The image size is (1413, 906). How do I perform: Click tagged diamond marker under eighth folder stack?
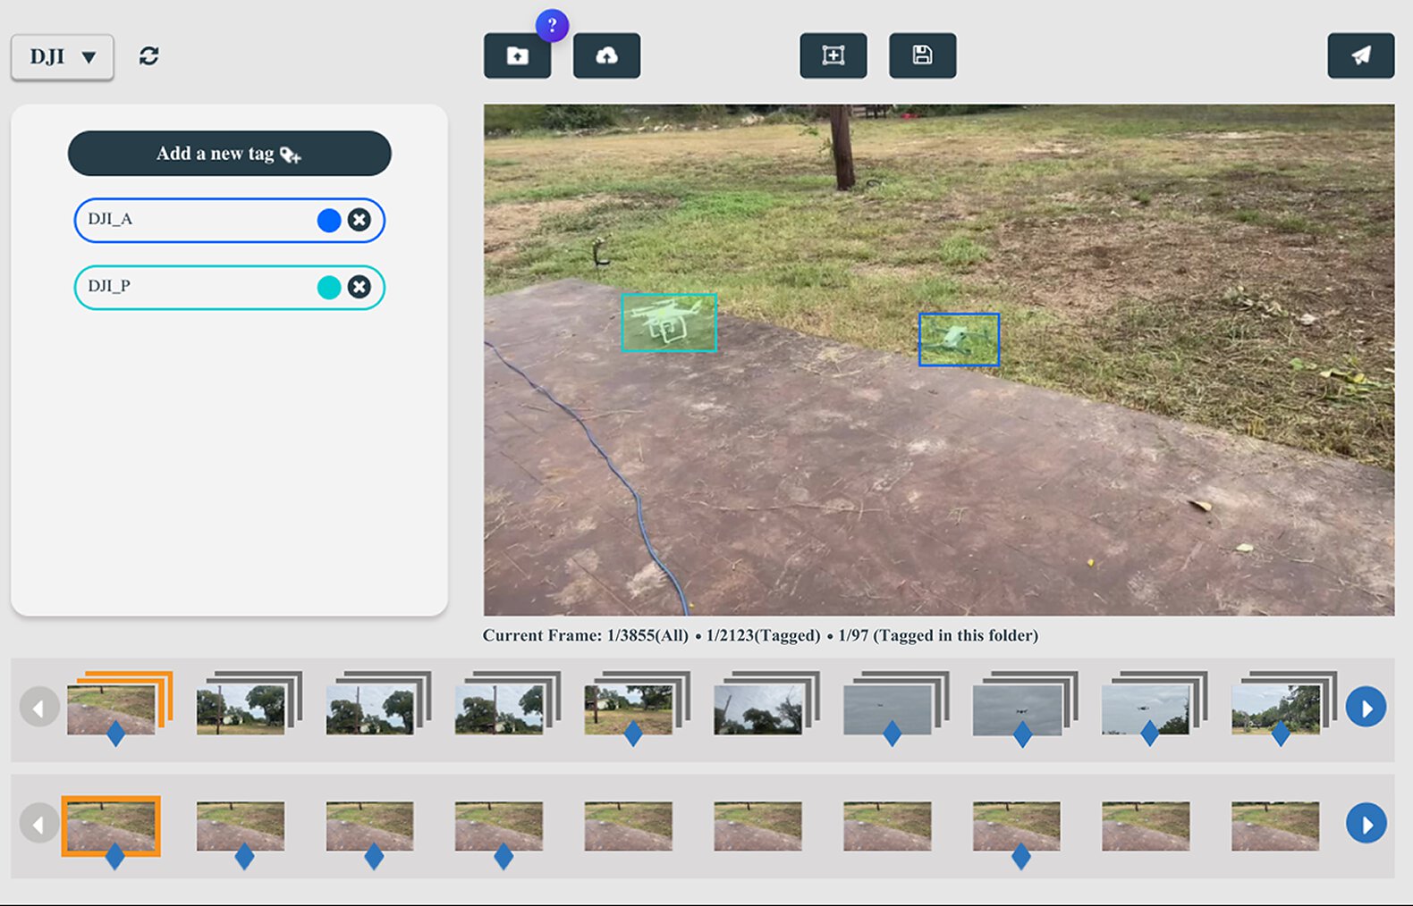point(1022,734)
